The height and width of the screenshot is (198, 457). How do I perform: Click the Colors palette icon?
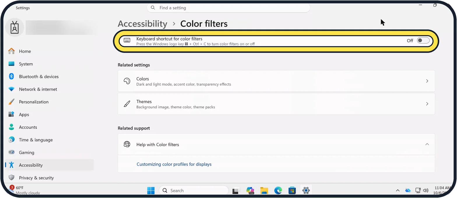pyautogui.click(x=127, y=81)
